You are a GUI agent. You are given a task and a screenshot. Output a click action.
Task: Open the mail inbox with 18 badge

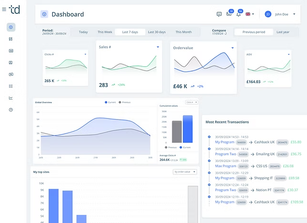pyautogui.click(x=229, y=14)
